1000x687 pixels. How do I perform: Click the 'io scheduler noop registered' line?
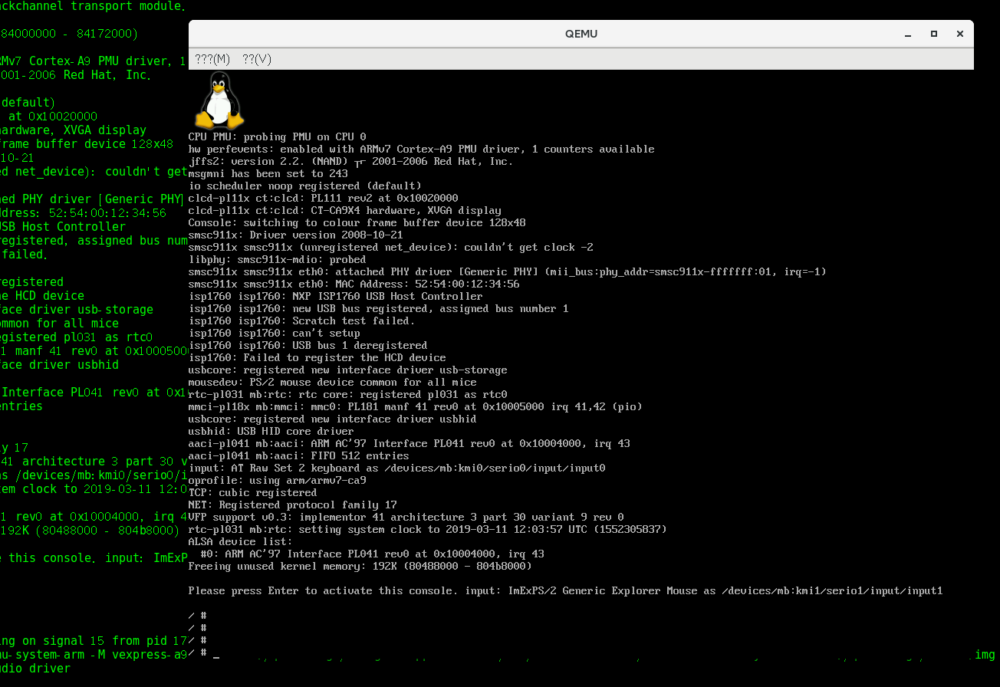304,186
